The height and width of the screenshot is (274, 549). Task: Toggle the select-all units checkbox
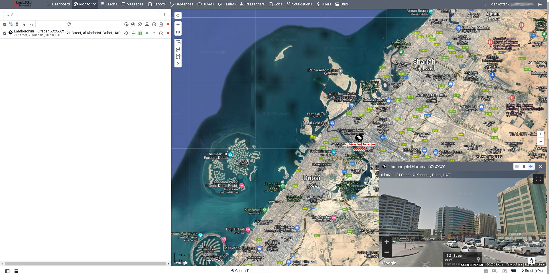(x=4, y=24)
